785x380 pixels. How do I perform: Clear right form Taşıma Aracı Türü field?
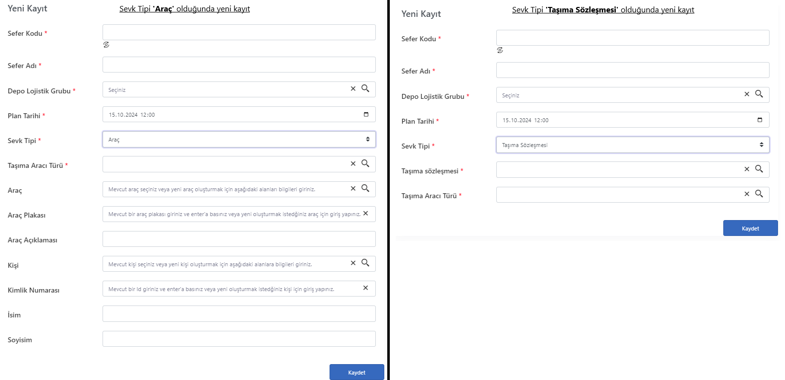747,194
